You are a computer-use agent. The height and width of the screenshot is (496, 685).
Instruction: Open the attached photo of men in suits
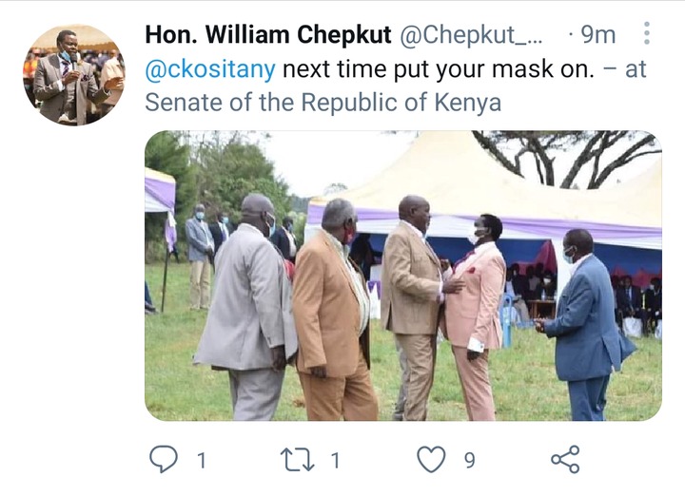pos(403,276)
